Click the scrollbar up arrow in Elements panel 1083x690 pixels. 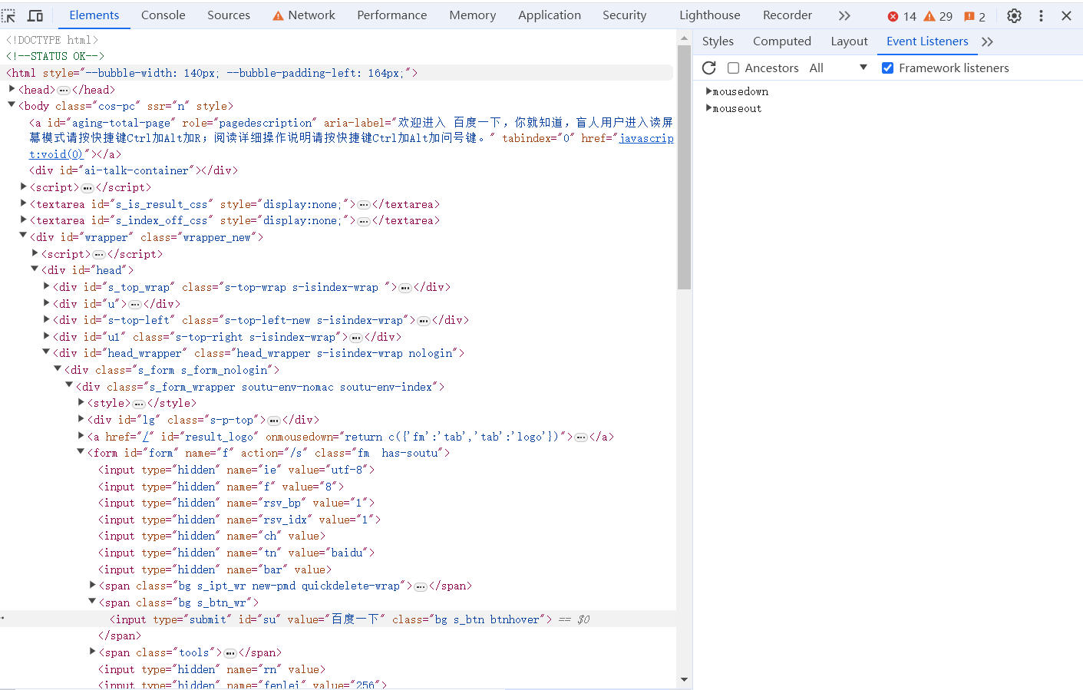[684, 37]
